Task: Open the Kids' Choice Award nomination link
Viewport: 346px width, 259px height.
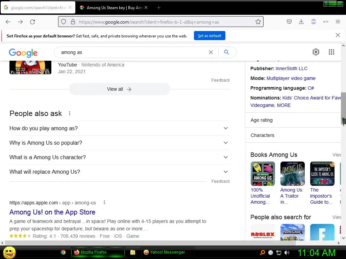Action: point(312,98)
